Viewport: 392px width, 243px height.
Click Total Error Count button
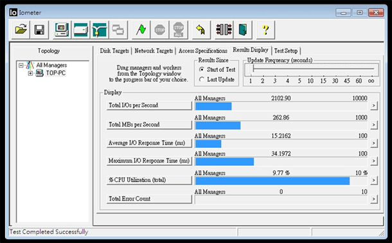click(149, 199)
